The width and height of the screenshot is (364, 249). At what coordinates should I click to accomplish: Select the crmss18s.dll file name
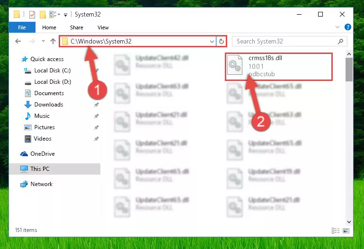pyautogui.click(x=265, y=58)
